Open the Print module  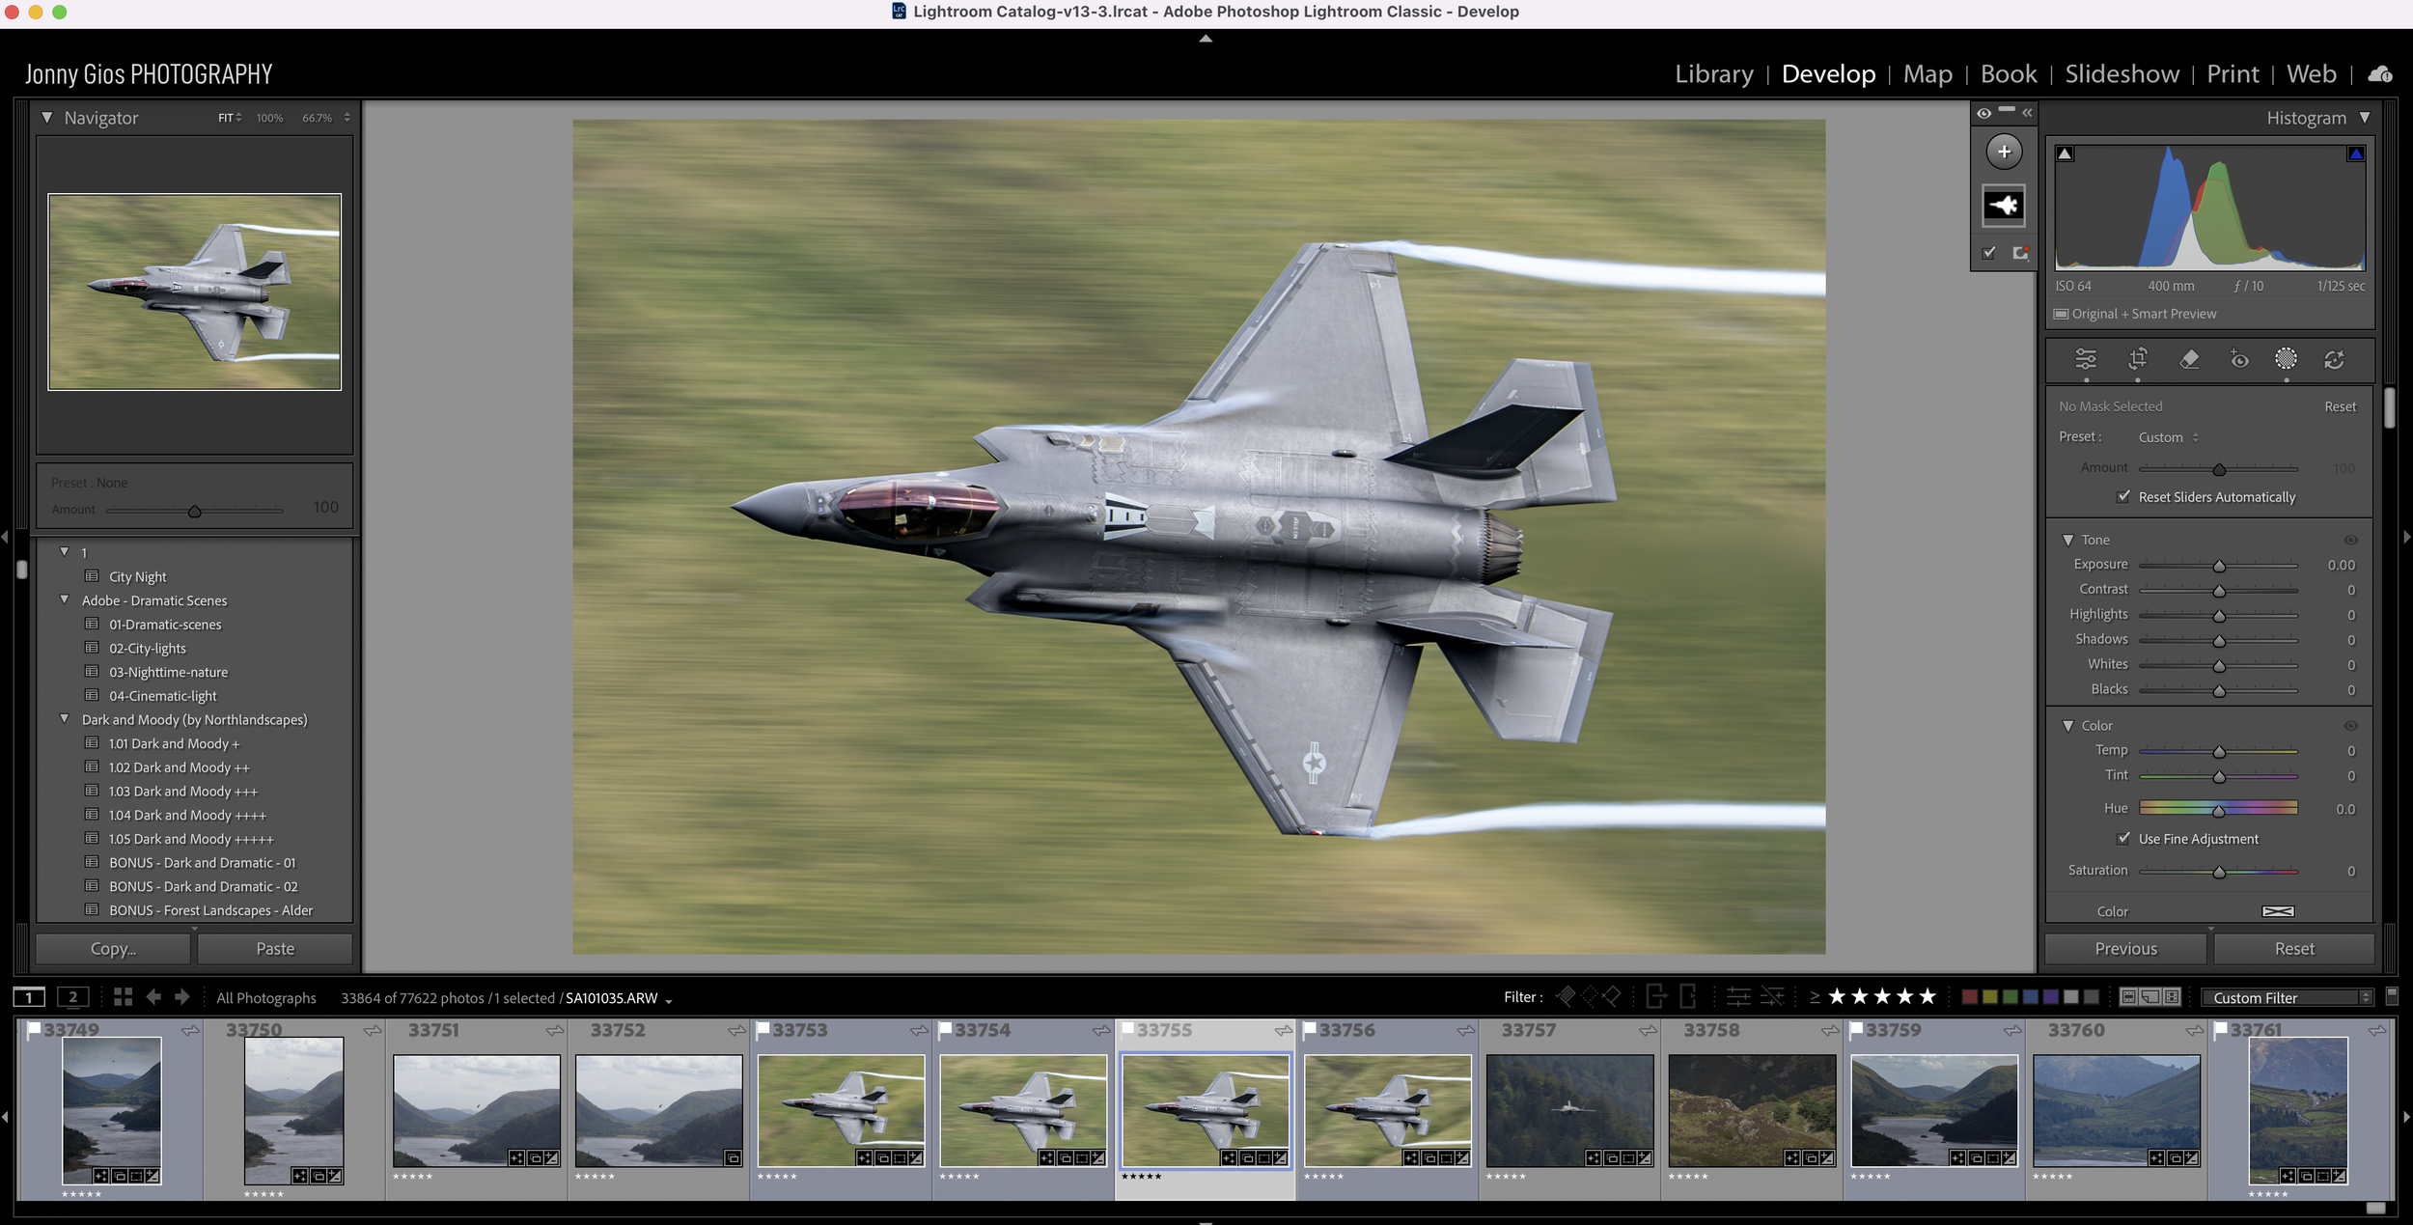2233,74
